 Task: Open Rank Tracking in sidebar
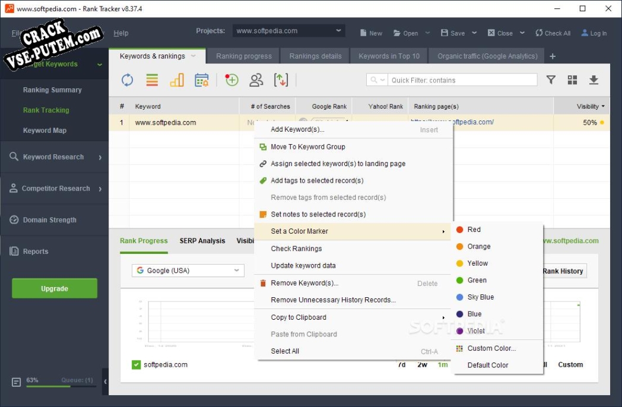[46, 110]
